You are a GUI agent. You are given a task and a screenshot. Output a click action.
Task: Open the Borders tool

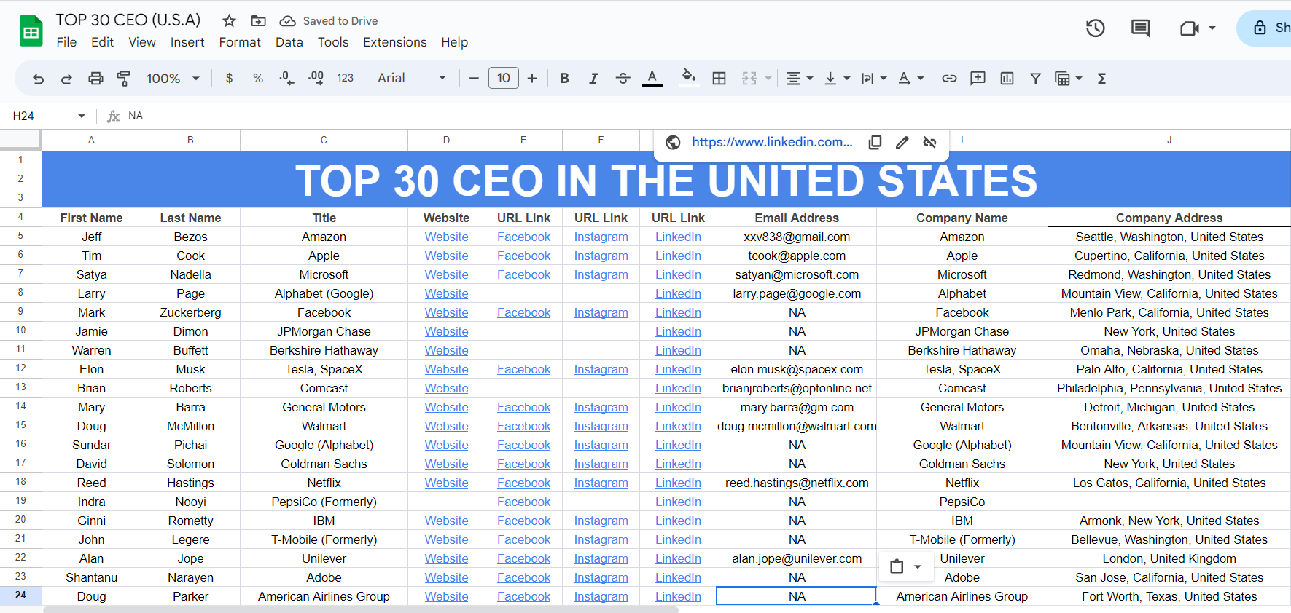719,78
